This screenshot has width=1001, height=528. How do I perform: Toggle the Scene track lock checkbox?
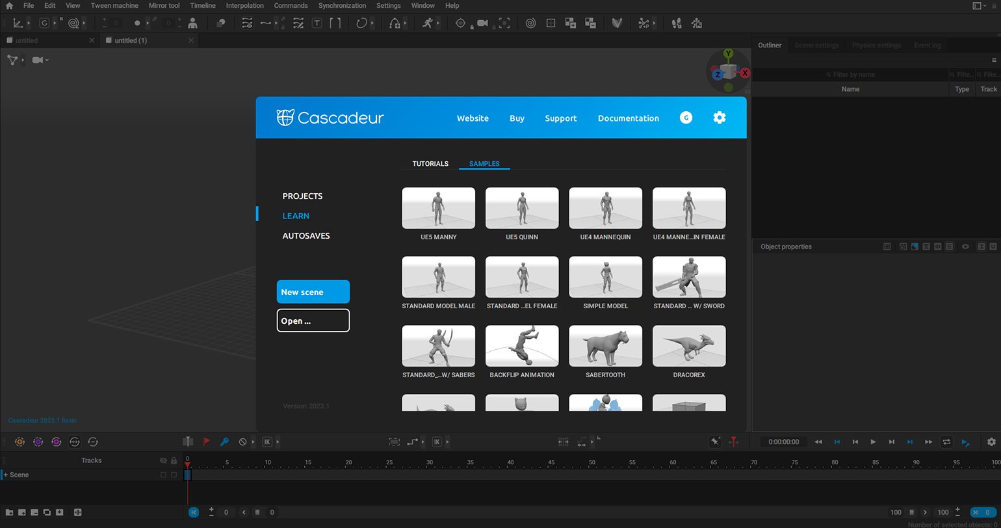pos(174,475)
